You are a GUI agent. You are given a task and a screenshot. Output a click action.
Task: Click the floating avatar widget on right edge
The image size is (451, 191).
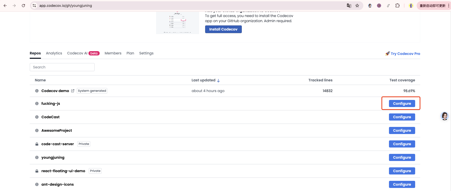point(445,116)
